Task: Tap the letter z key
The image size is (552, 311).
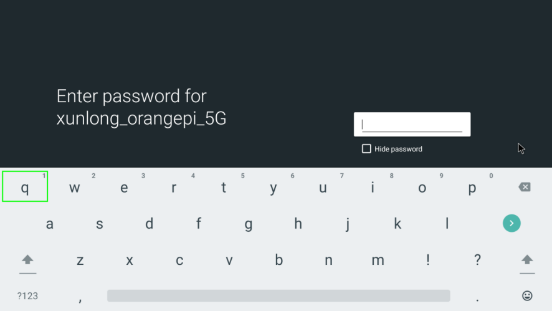Action: 80,260
